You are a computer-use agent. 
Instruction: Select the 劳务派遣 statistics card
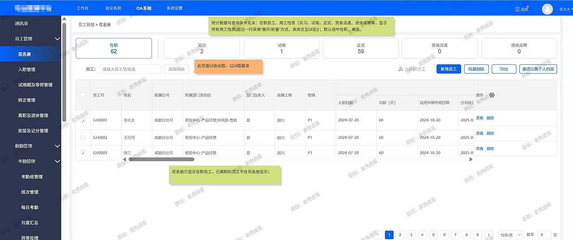[440, 48]
